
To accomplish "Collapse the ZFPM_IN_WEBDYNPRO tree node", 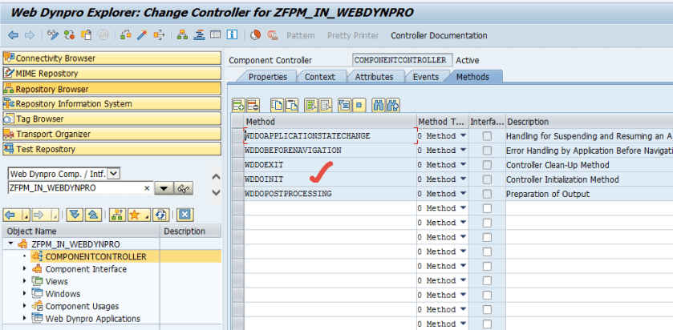I will coord(10,243).
